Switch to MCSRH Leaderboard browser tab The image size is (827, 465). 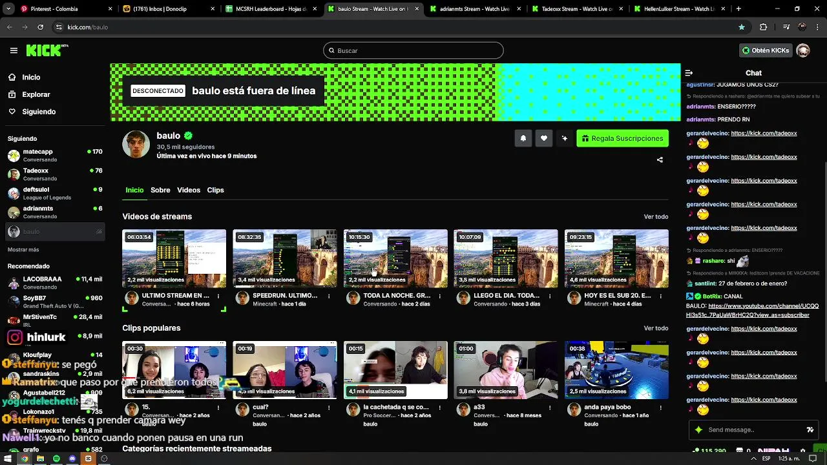[271, 9]
